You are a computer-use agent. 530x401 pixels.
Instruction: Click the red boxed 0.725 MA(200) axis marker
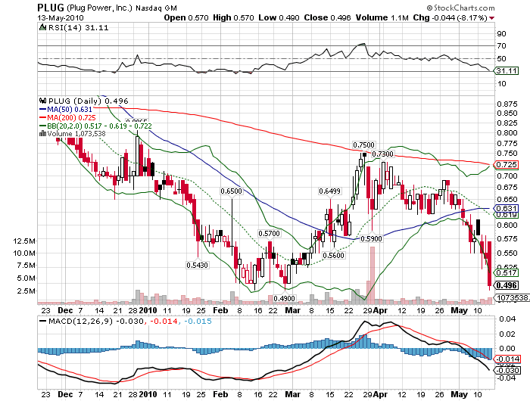tap(507, 165)
